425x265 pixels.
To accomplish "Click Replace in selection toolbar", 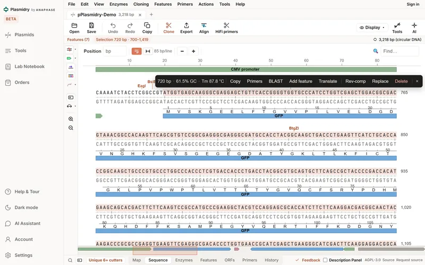I will coord(380,81).
